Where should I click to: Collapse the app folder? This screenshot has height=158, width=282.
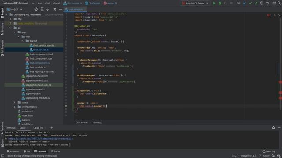[x=15, y=32]
